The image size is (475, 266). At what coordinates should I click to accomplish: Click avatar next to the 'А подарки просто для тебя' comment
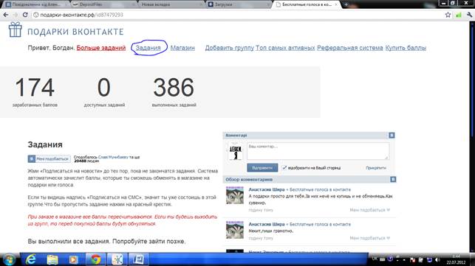(235, 195)
